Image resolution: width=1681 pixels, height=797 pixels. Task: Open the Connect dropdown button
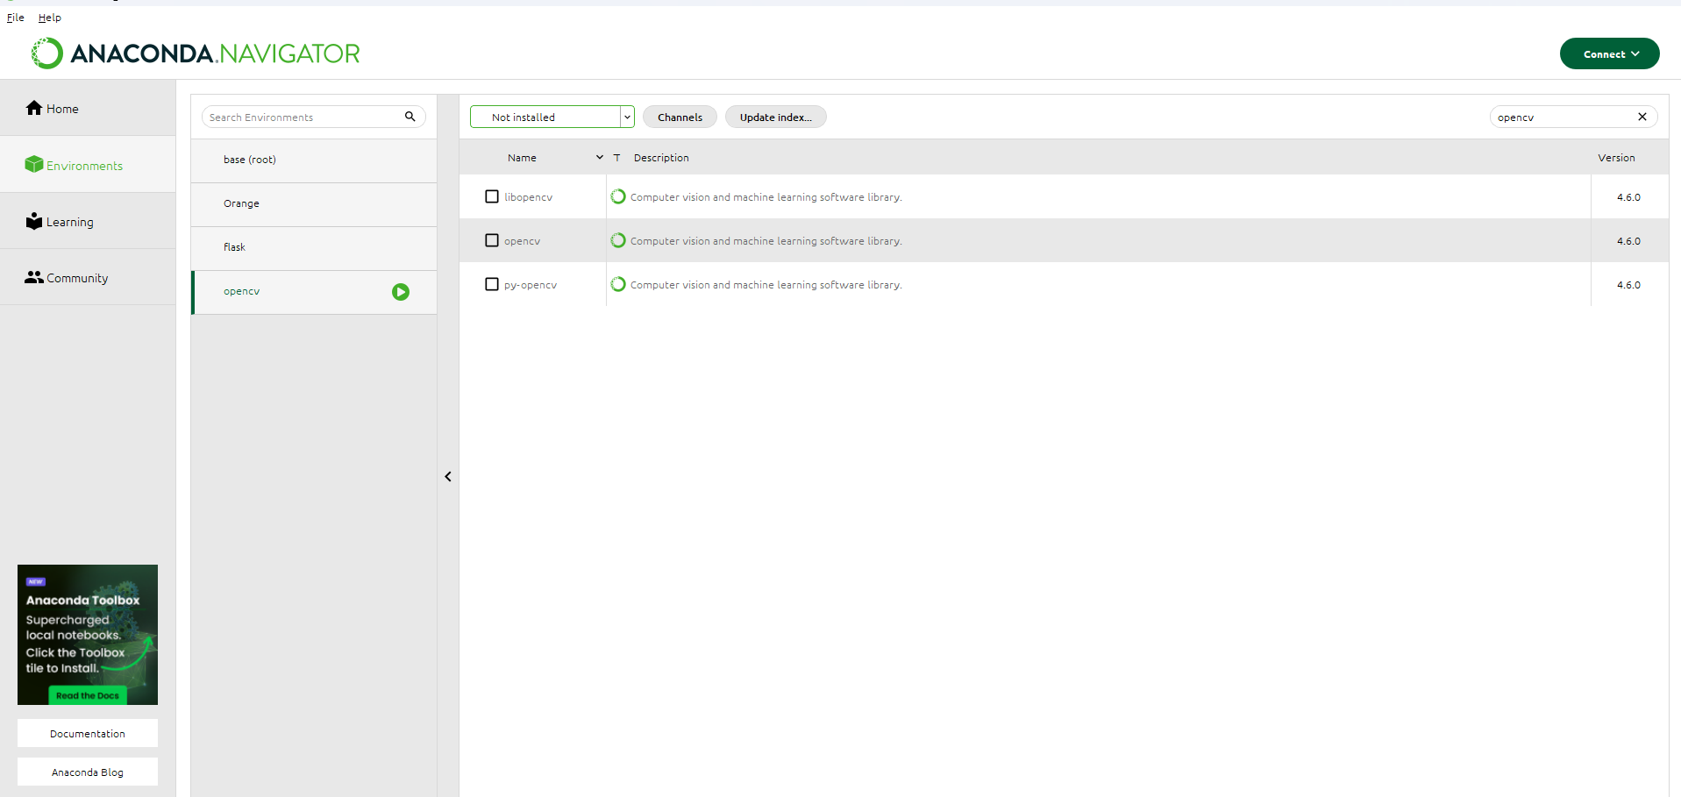[1609, 53]
